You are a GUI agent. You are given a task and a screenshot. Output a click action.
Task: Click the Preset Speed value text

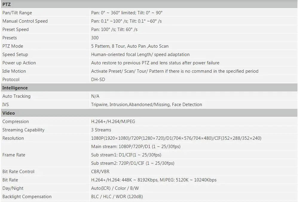(x=114, y=29)
